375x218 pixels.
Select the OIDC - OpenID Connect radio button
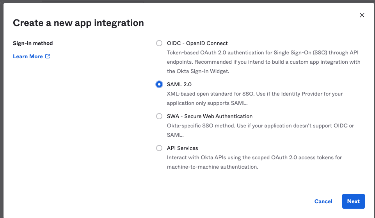pos(159,43)
